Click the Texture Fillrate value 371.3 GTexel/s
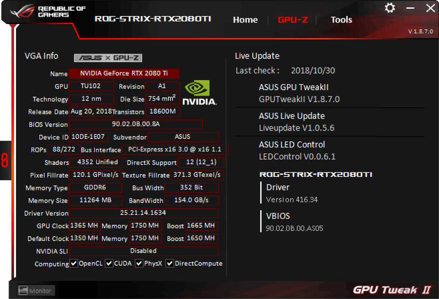The height and width of the screenshot is (299, 439). [x=197, y=175]
